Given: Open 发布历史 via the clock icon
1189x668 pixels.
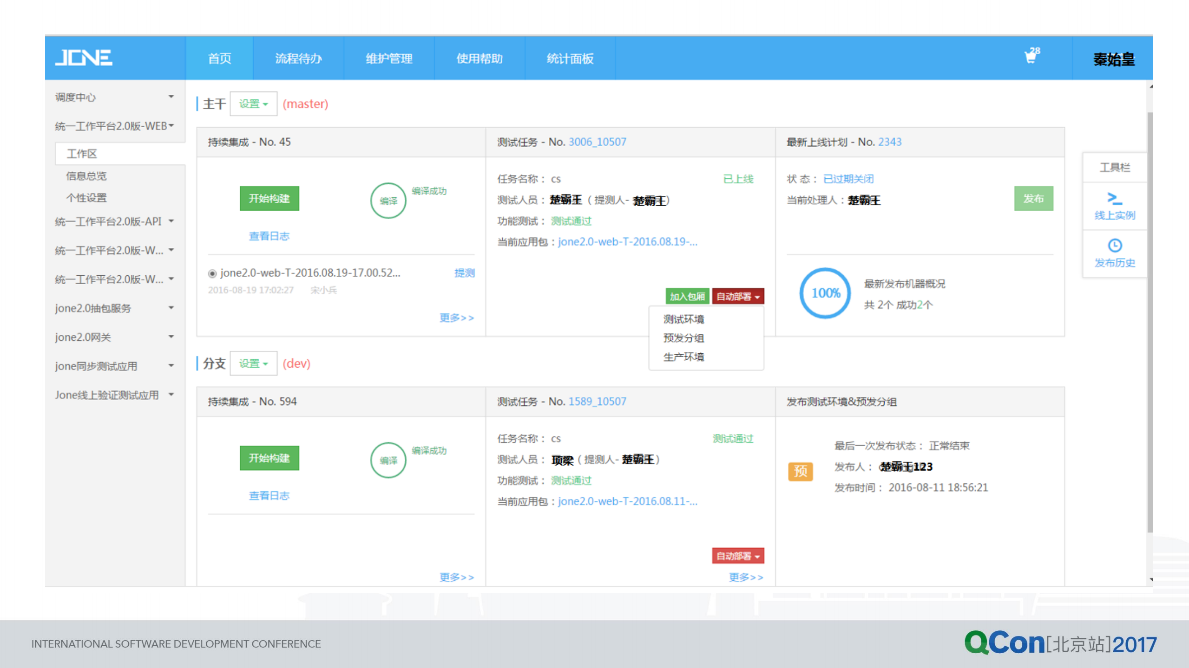Looking at the screenshot, I should 1114,253.
